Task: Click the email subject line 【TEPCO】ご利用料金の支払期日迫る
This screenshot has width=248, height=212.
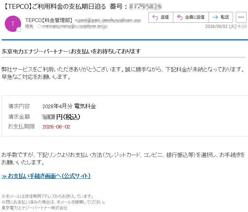Action: click(x=54, y=6)
